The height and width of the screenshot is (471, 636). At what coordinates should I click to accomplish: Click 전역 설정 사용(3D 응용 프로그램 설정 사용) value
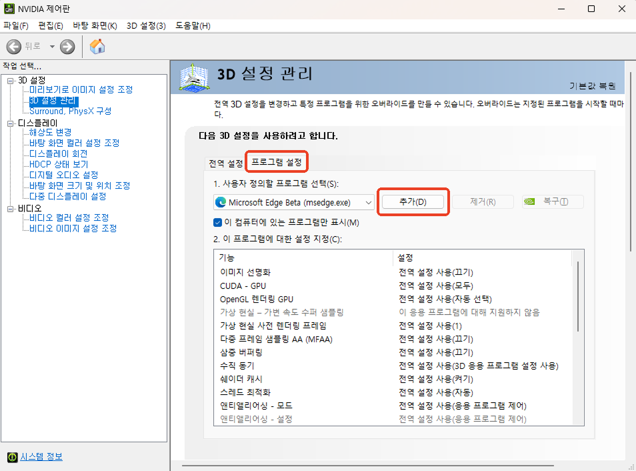click(479, 366)
